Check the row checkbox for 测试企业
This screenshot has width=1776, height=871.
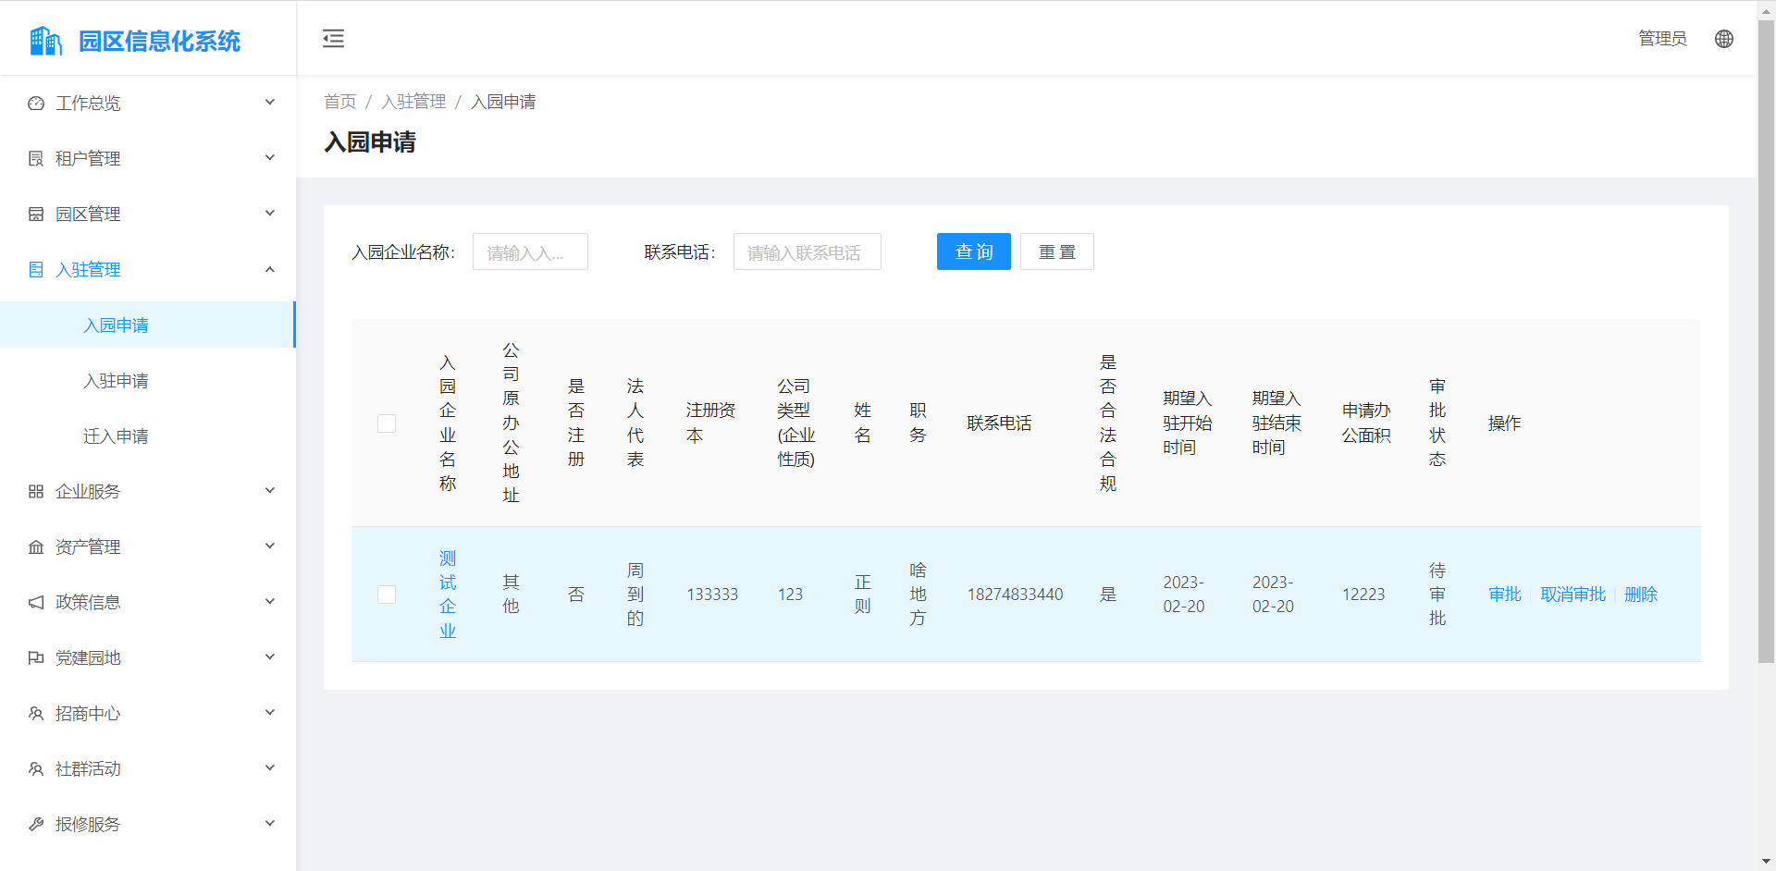coord(387,595)
